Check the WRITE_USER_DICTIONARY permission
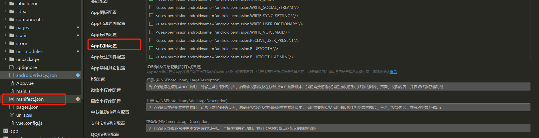Screen dimensions: 539x138 tap(151, 24)
